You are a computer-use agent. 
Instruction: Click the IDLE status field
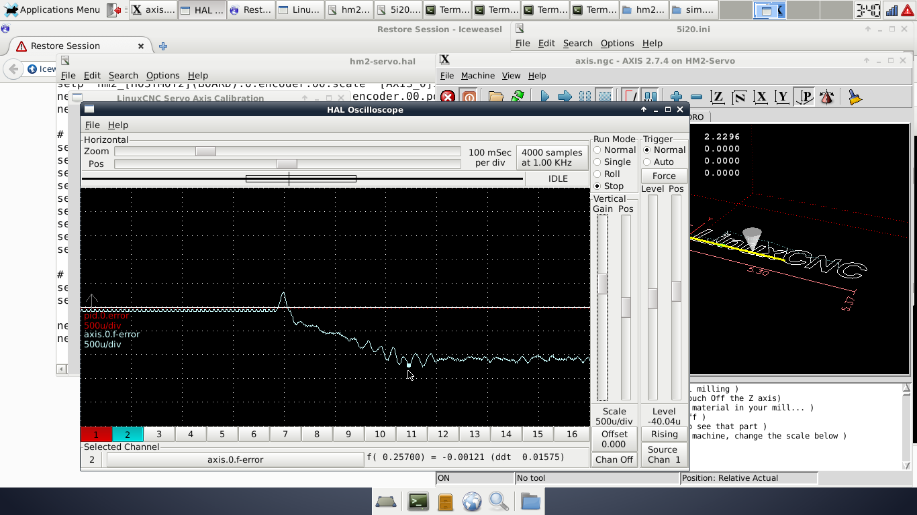point(558,179)
